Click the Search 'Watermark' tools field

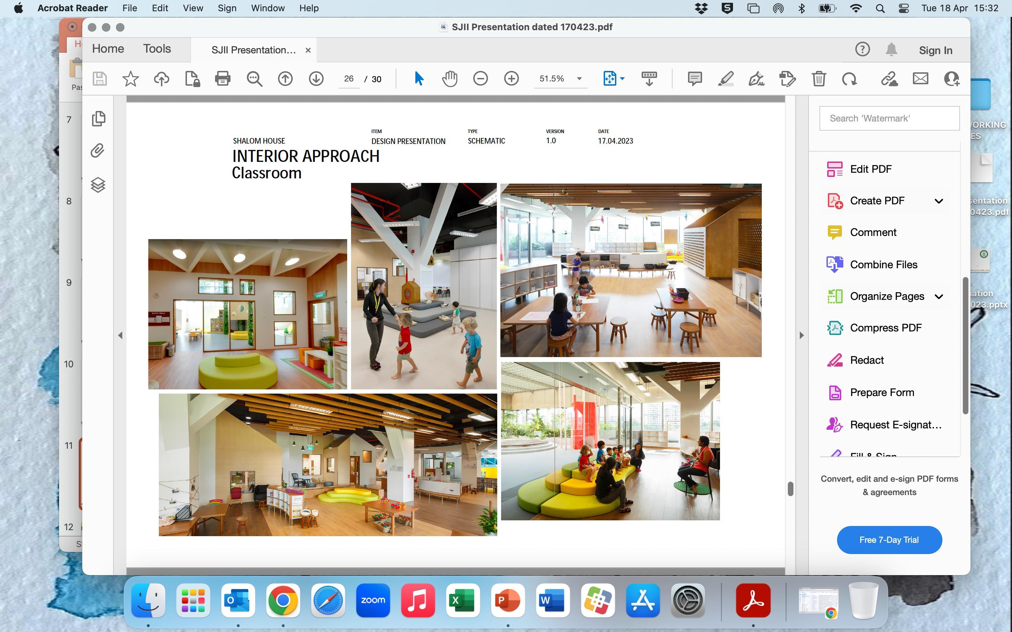pyautogui.click(x=889, y=118)
